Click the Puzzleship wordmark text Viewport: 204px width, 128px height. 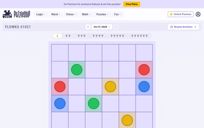point(22,14)
